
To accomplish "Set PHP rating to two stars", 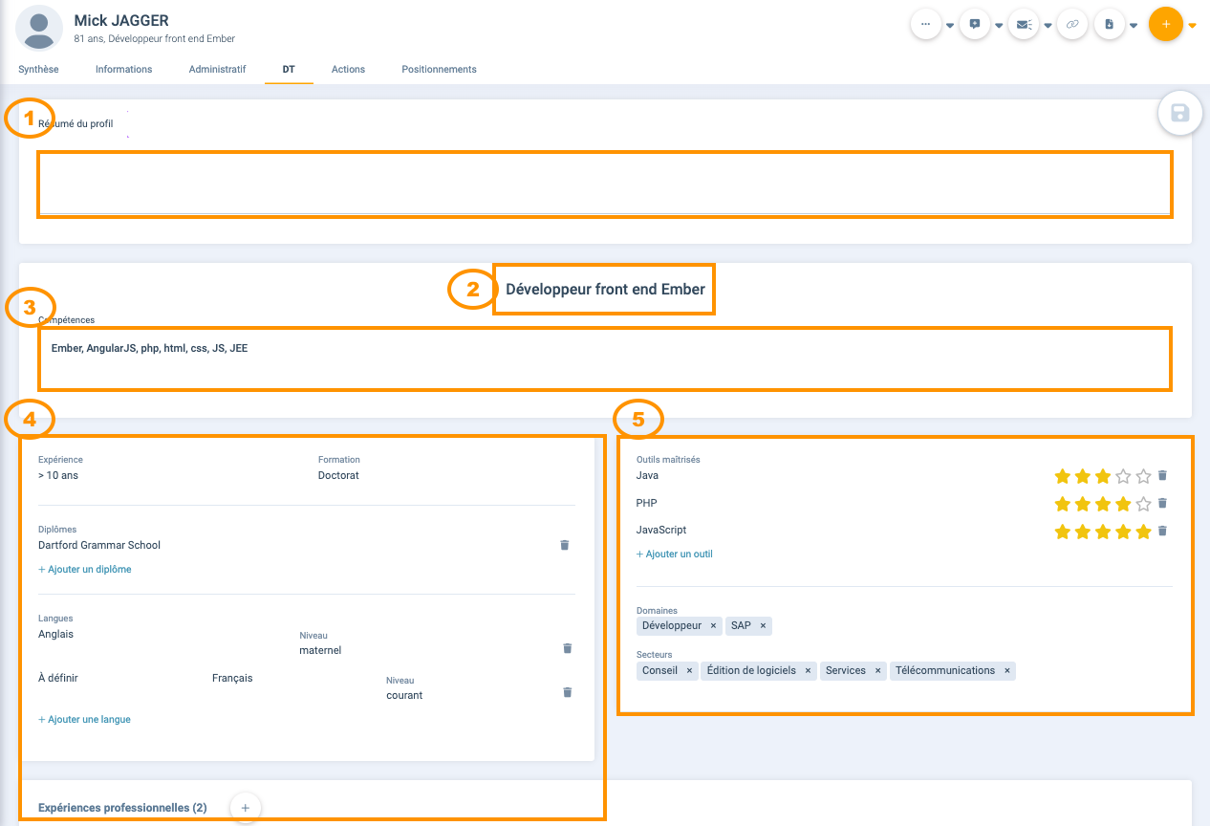I will point(1082,504).
